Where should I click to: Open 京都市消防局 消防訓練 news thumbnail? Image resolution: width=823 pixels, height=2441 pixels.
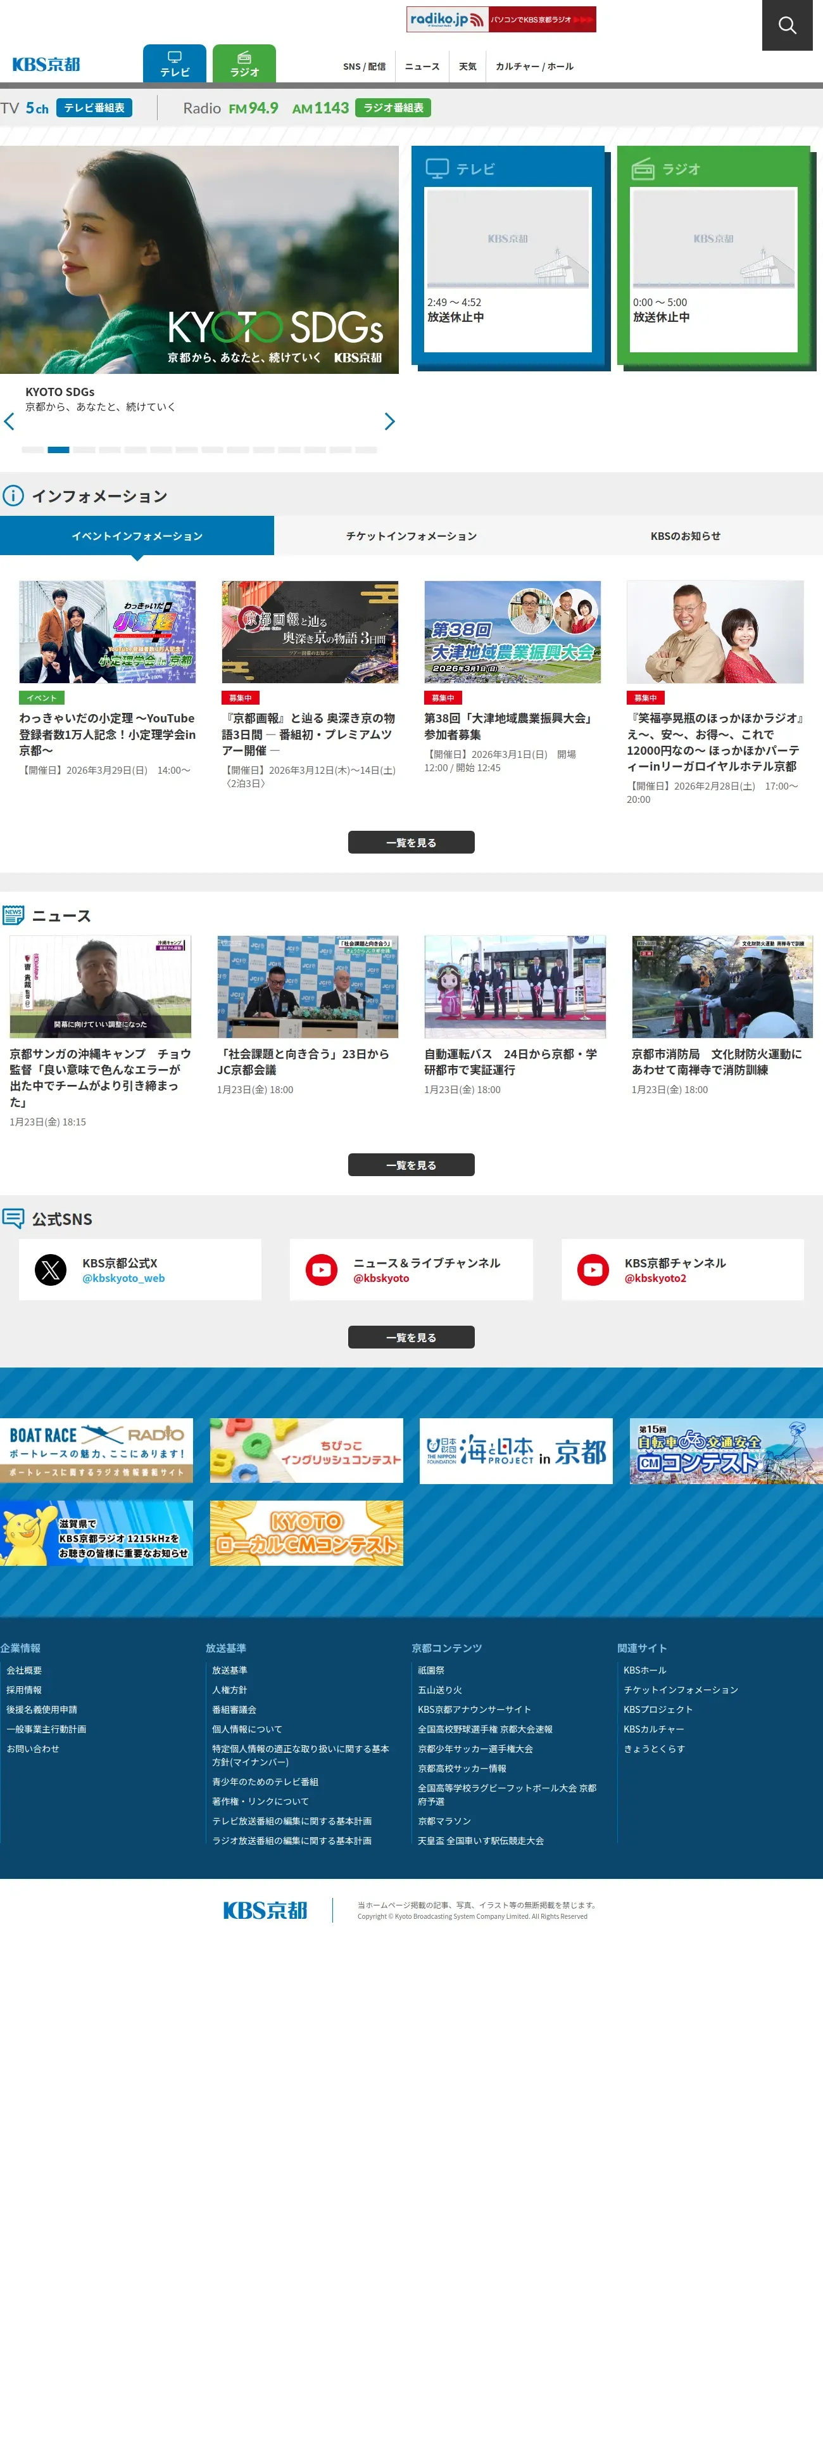(722, 987)
